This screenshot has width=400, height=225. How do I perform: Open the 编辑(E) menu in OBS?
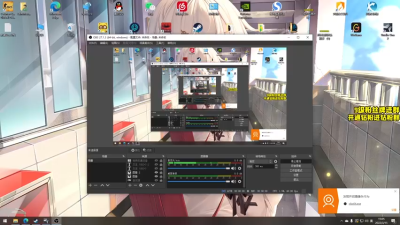coord(104,43)
